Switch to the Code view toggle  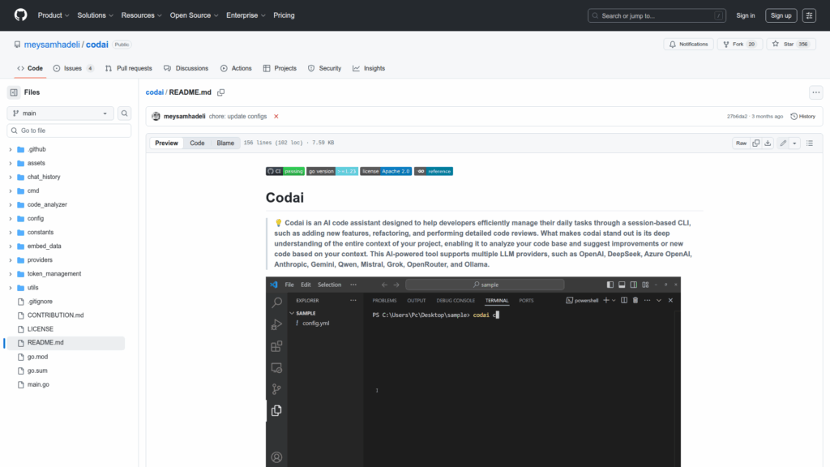[197, 144]
